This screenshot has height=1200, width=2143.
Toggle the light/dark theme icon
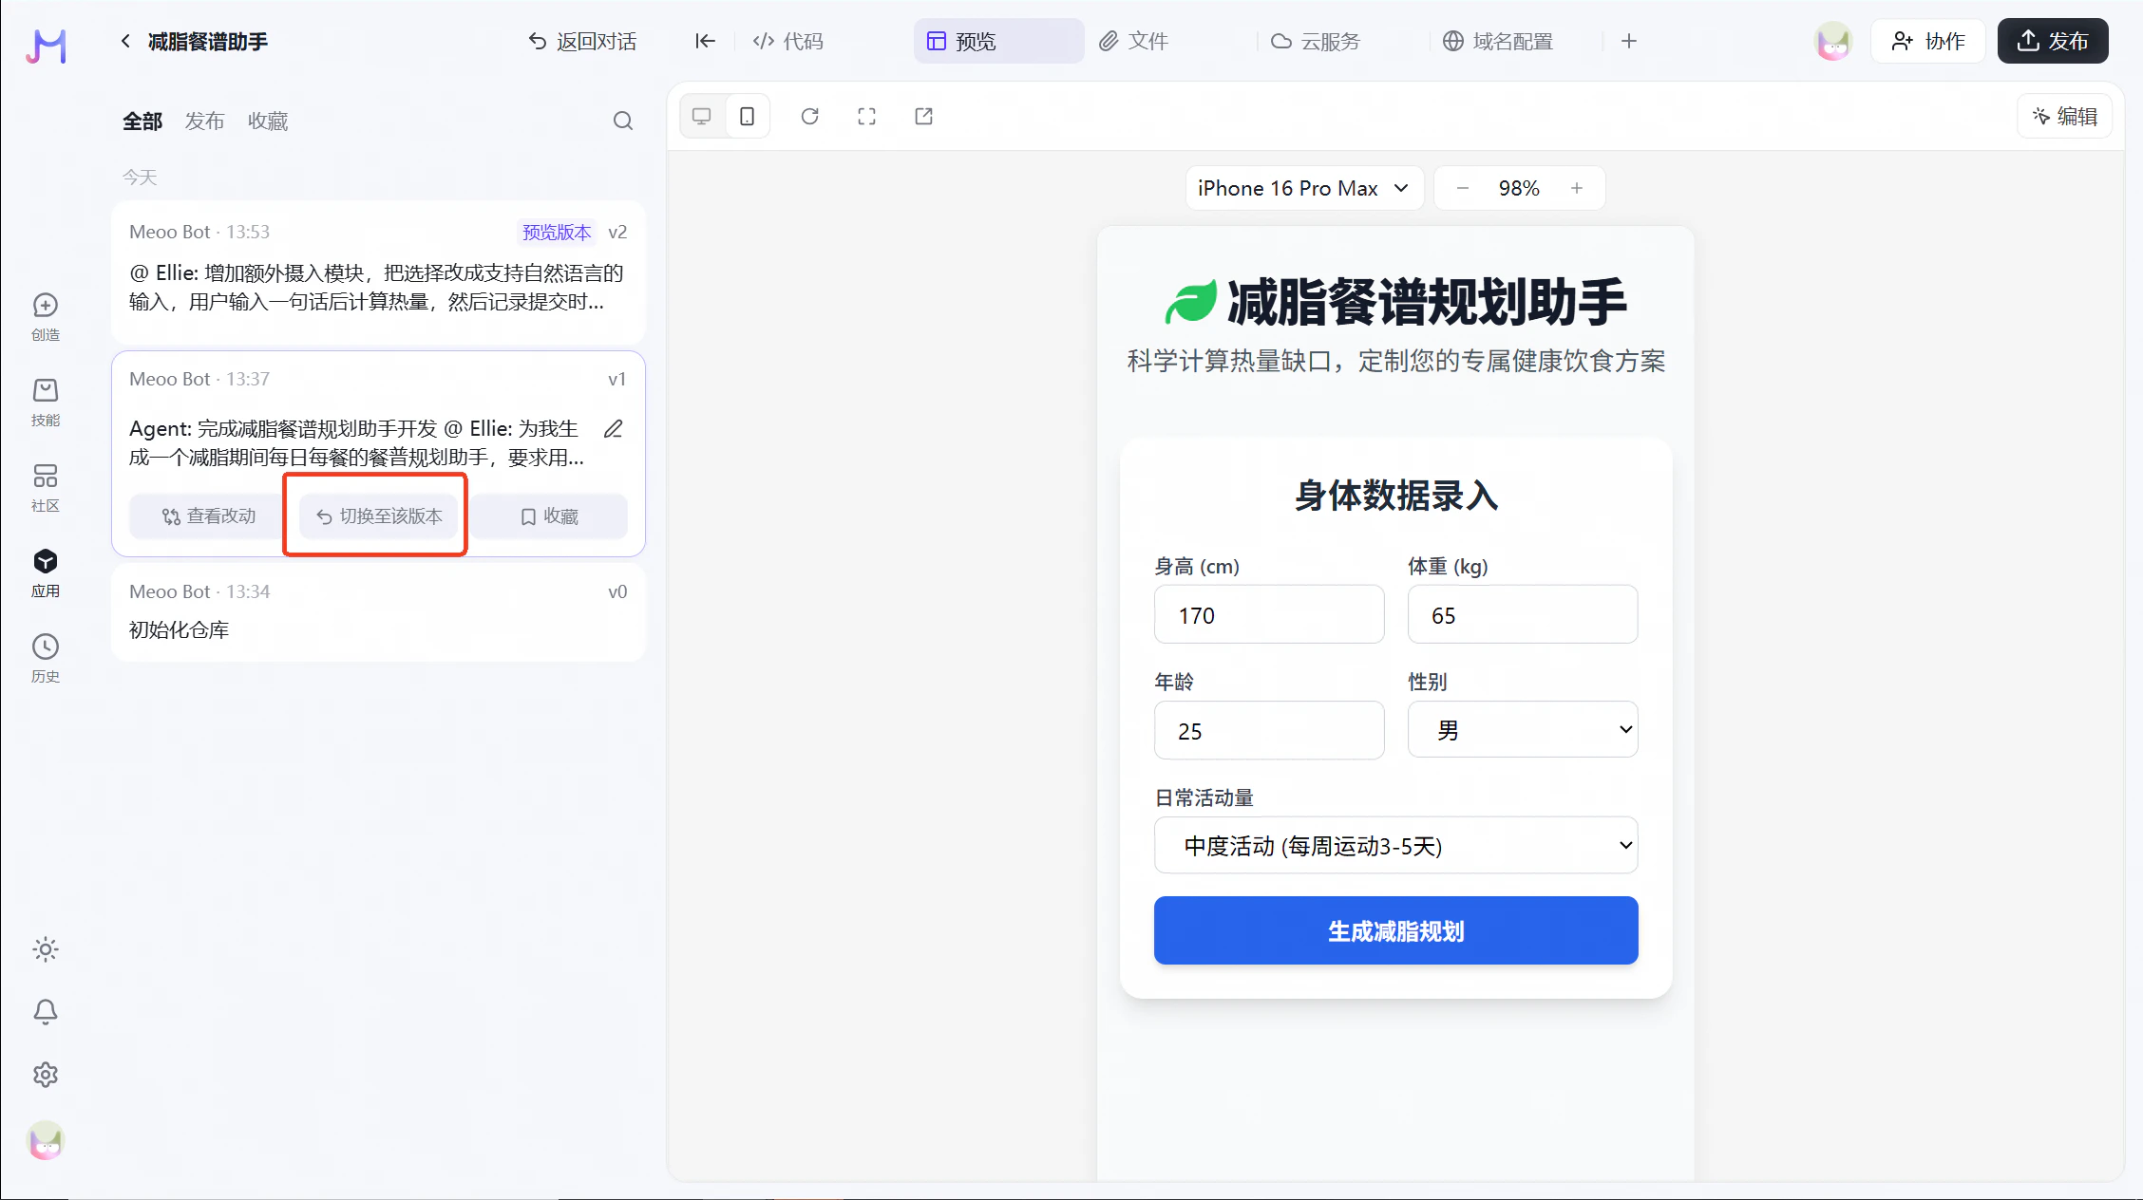(x=46, y=949)
